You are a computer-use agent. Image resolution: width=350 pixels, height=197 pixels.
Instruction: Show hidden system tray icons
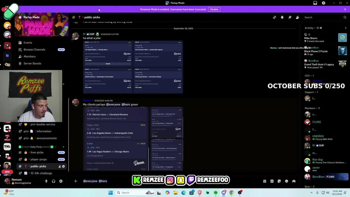tap(311, 193)
